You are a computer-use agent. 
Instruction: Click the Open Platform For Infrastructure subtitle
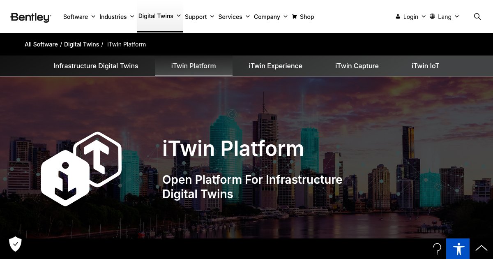click(252, 187)
